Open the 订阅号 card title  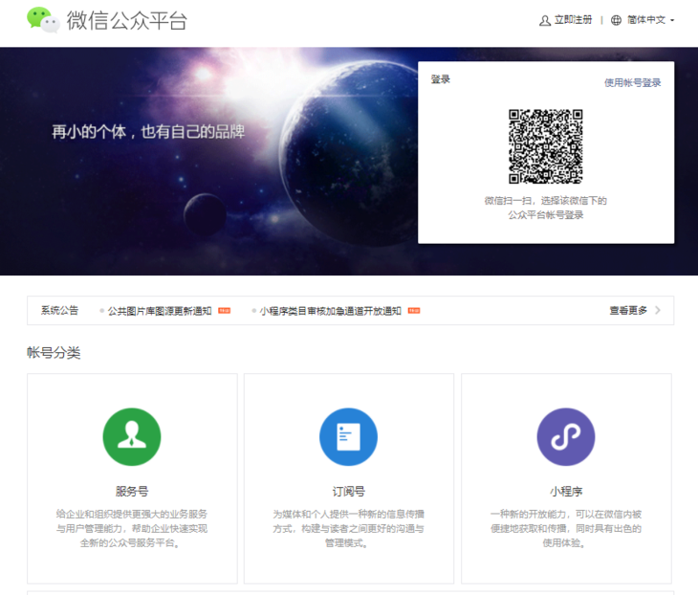point(349,492)
